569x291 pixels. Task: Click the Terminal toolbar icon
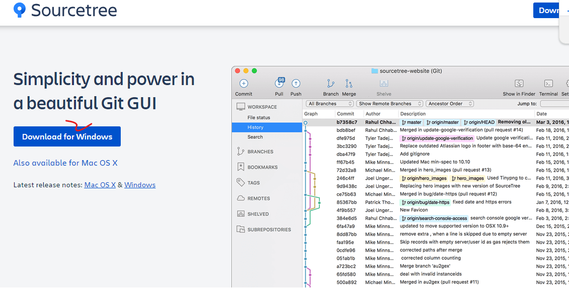click(x=548, y=84)
